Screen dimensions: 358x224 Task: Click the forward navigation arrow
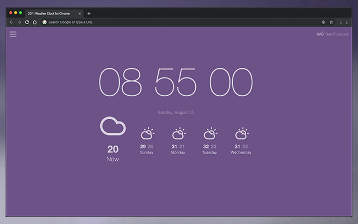(19, 22)
